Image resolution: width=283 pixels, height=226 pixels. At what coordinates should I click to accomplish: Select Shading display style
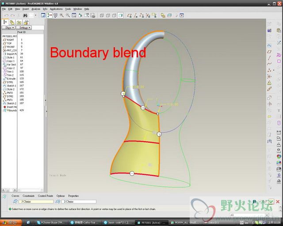pos(120,15)
